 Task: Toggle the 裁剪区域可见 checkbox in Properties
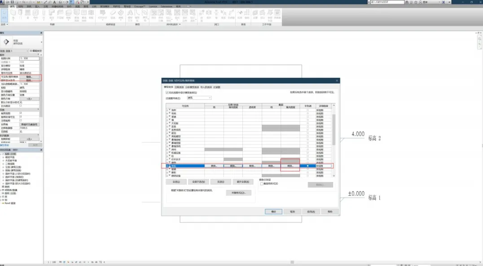tap(21, 117)
